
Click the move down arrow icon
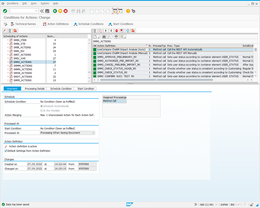[111, 31]
